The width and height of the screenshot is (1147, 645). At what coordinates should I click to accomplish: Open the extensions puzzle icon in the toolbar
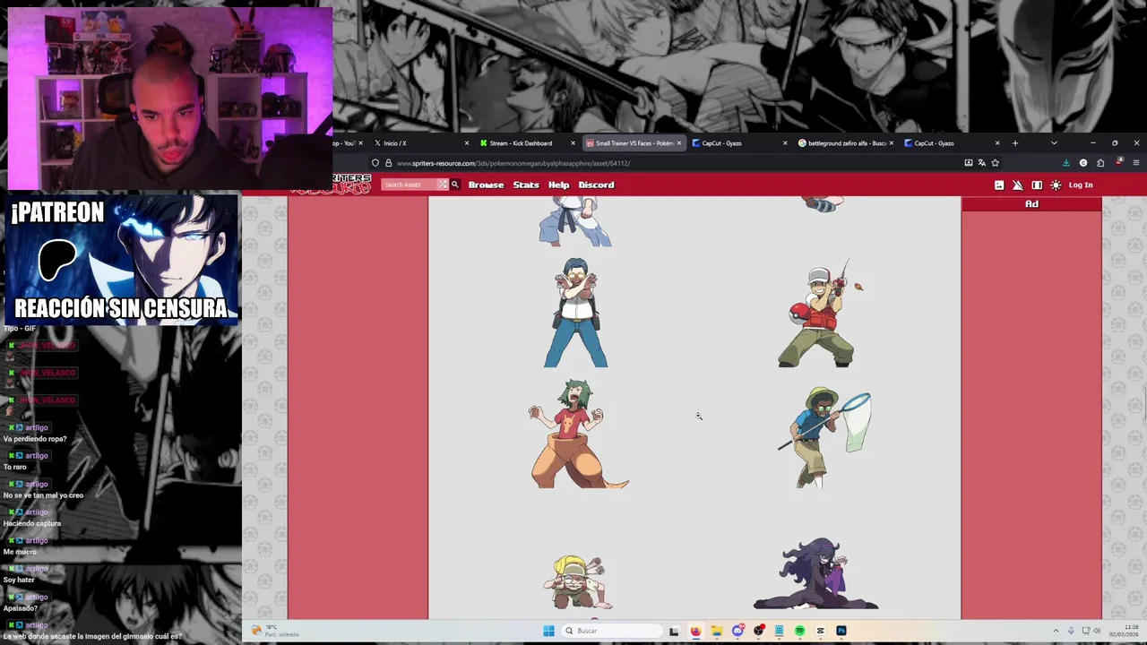pos(1100,163)
